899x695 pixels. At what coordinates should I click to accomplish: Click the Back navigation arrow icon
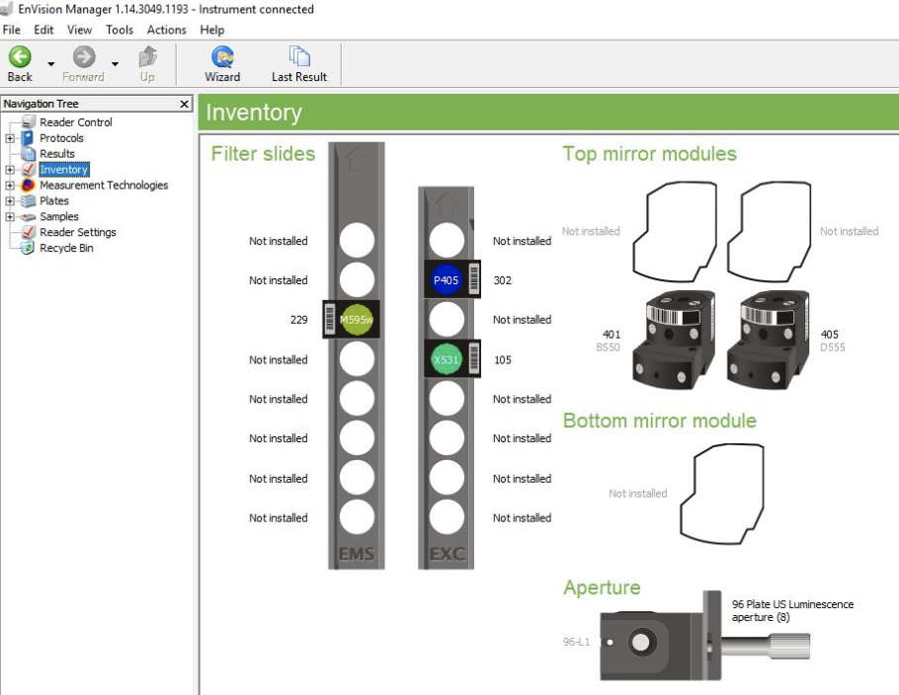[x=19, y=58]
